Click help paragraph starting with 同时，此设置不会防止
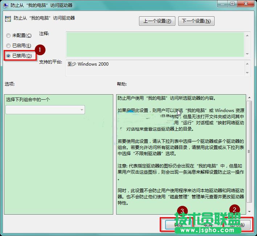257x236 pixels. (x=181, y=197)
